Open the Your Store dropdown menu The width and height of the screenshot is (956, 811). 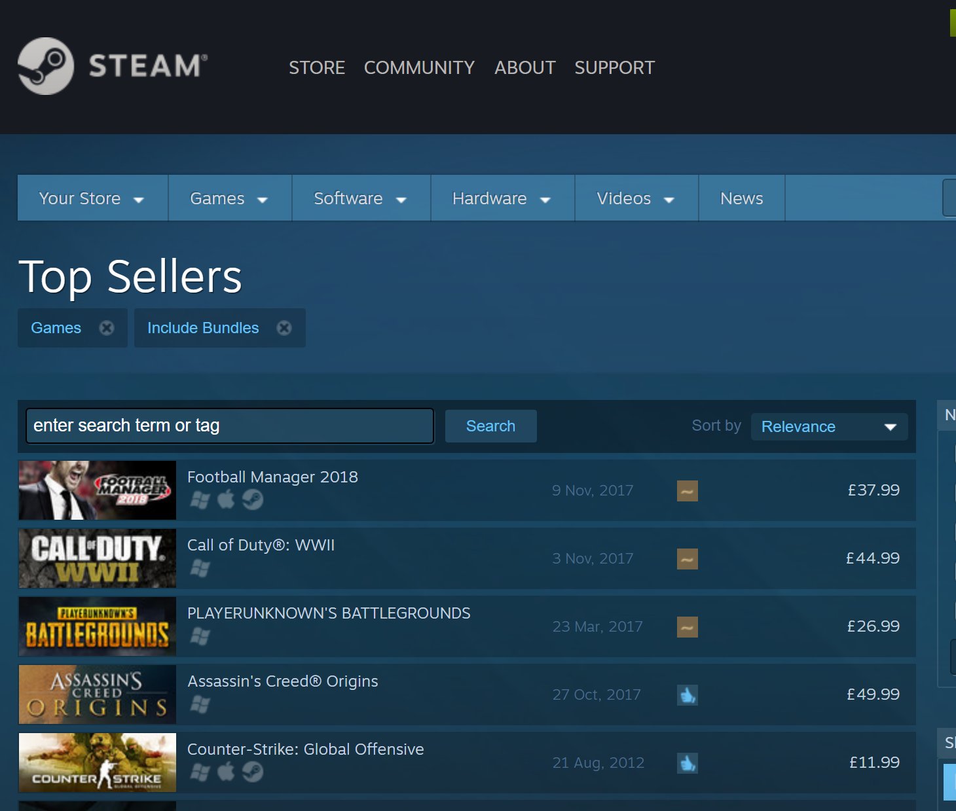[x=92, y=198]
